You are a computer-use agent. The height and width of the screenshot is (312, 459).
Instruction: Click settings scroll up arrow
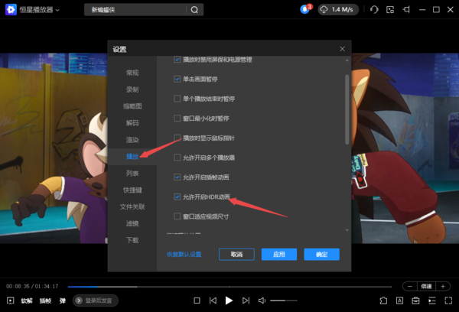click(347, 60)
